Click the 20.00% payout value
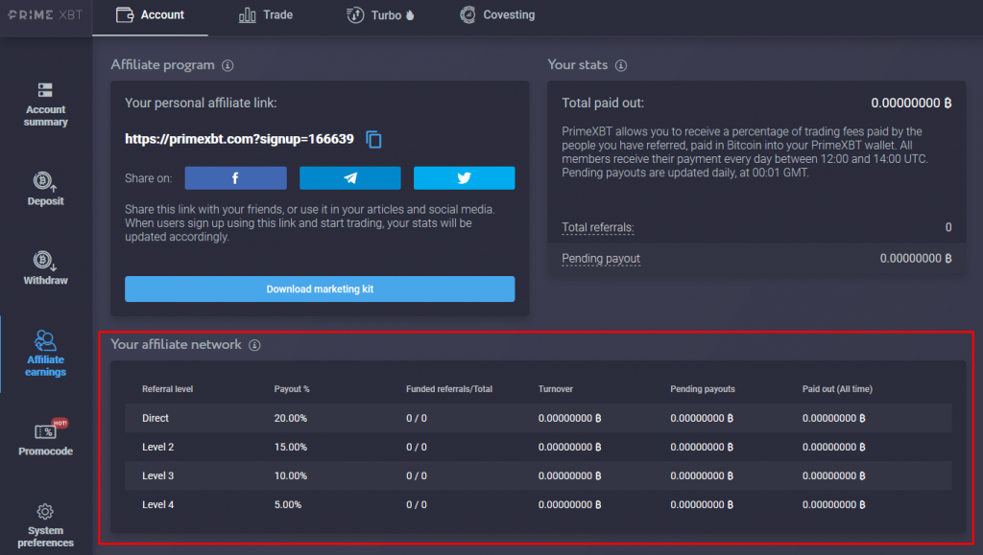The height and width of the screenshot is (555, 983). pos(290,418)
